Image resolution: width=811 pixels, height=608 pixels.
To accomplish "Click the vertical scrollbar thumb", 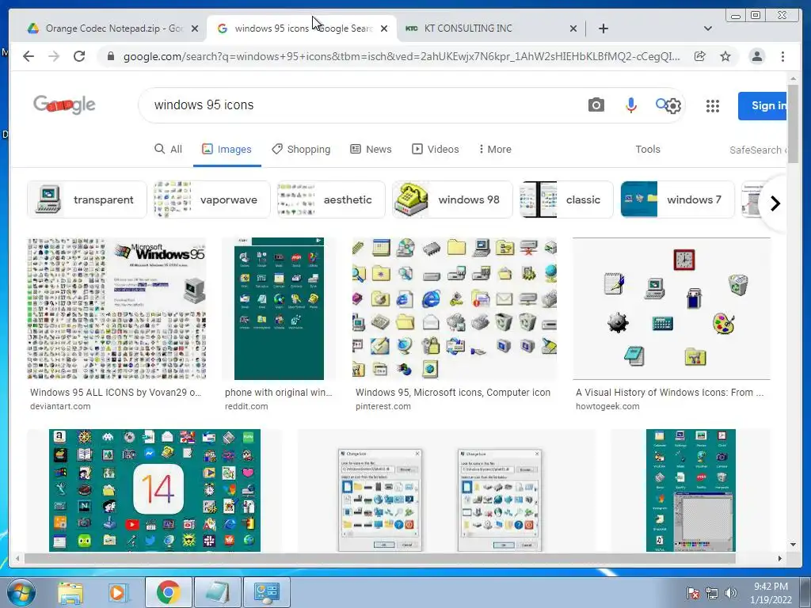I will (793, 123).
